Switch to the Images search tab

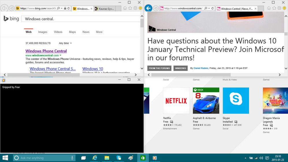point(43,32)
